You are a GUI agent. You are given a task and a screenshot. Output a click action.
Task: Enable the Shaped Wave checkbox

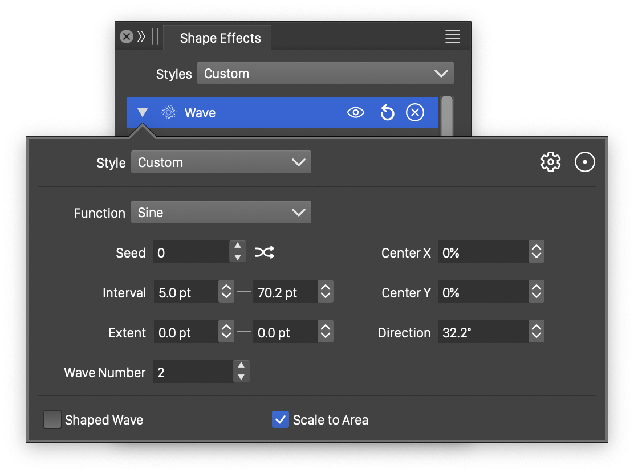(52, 420)
